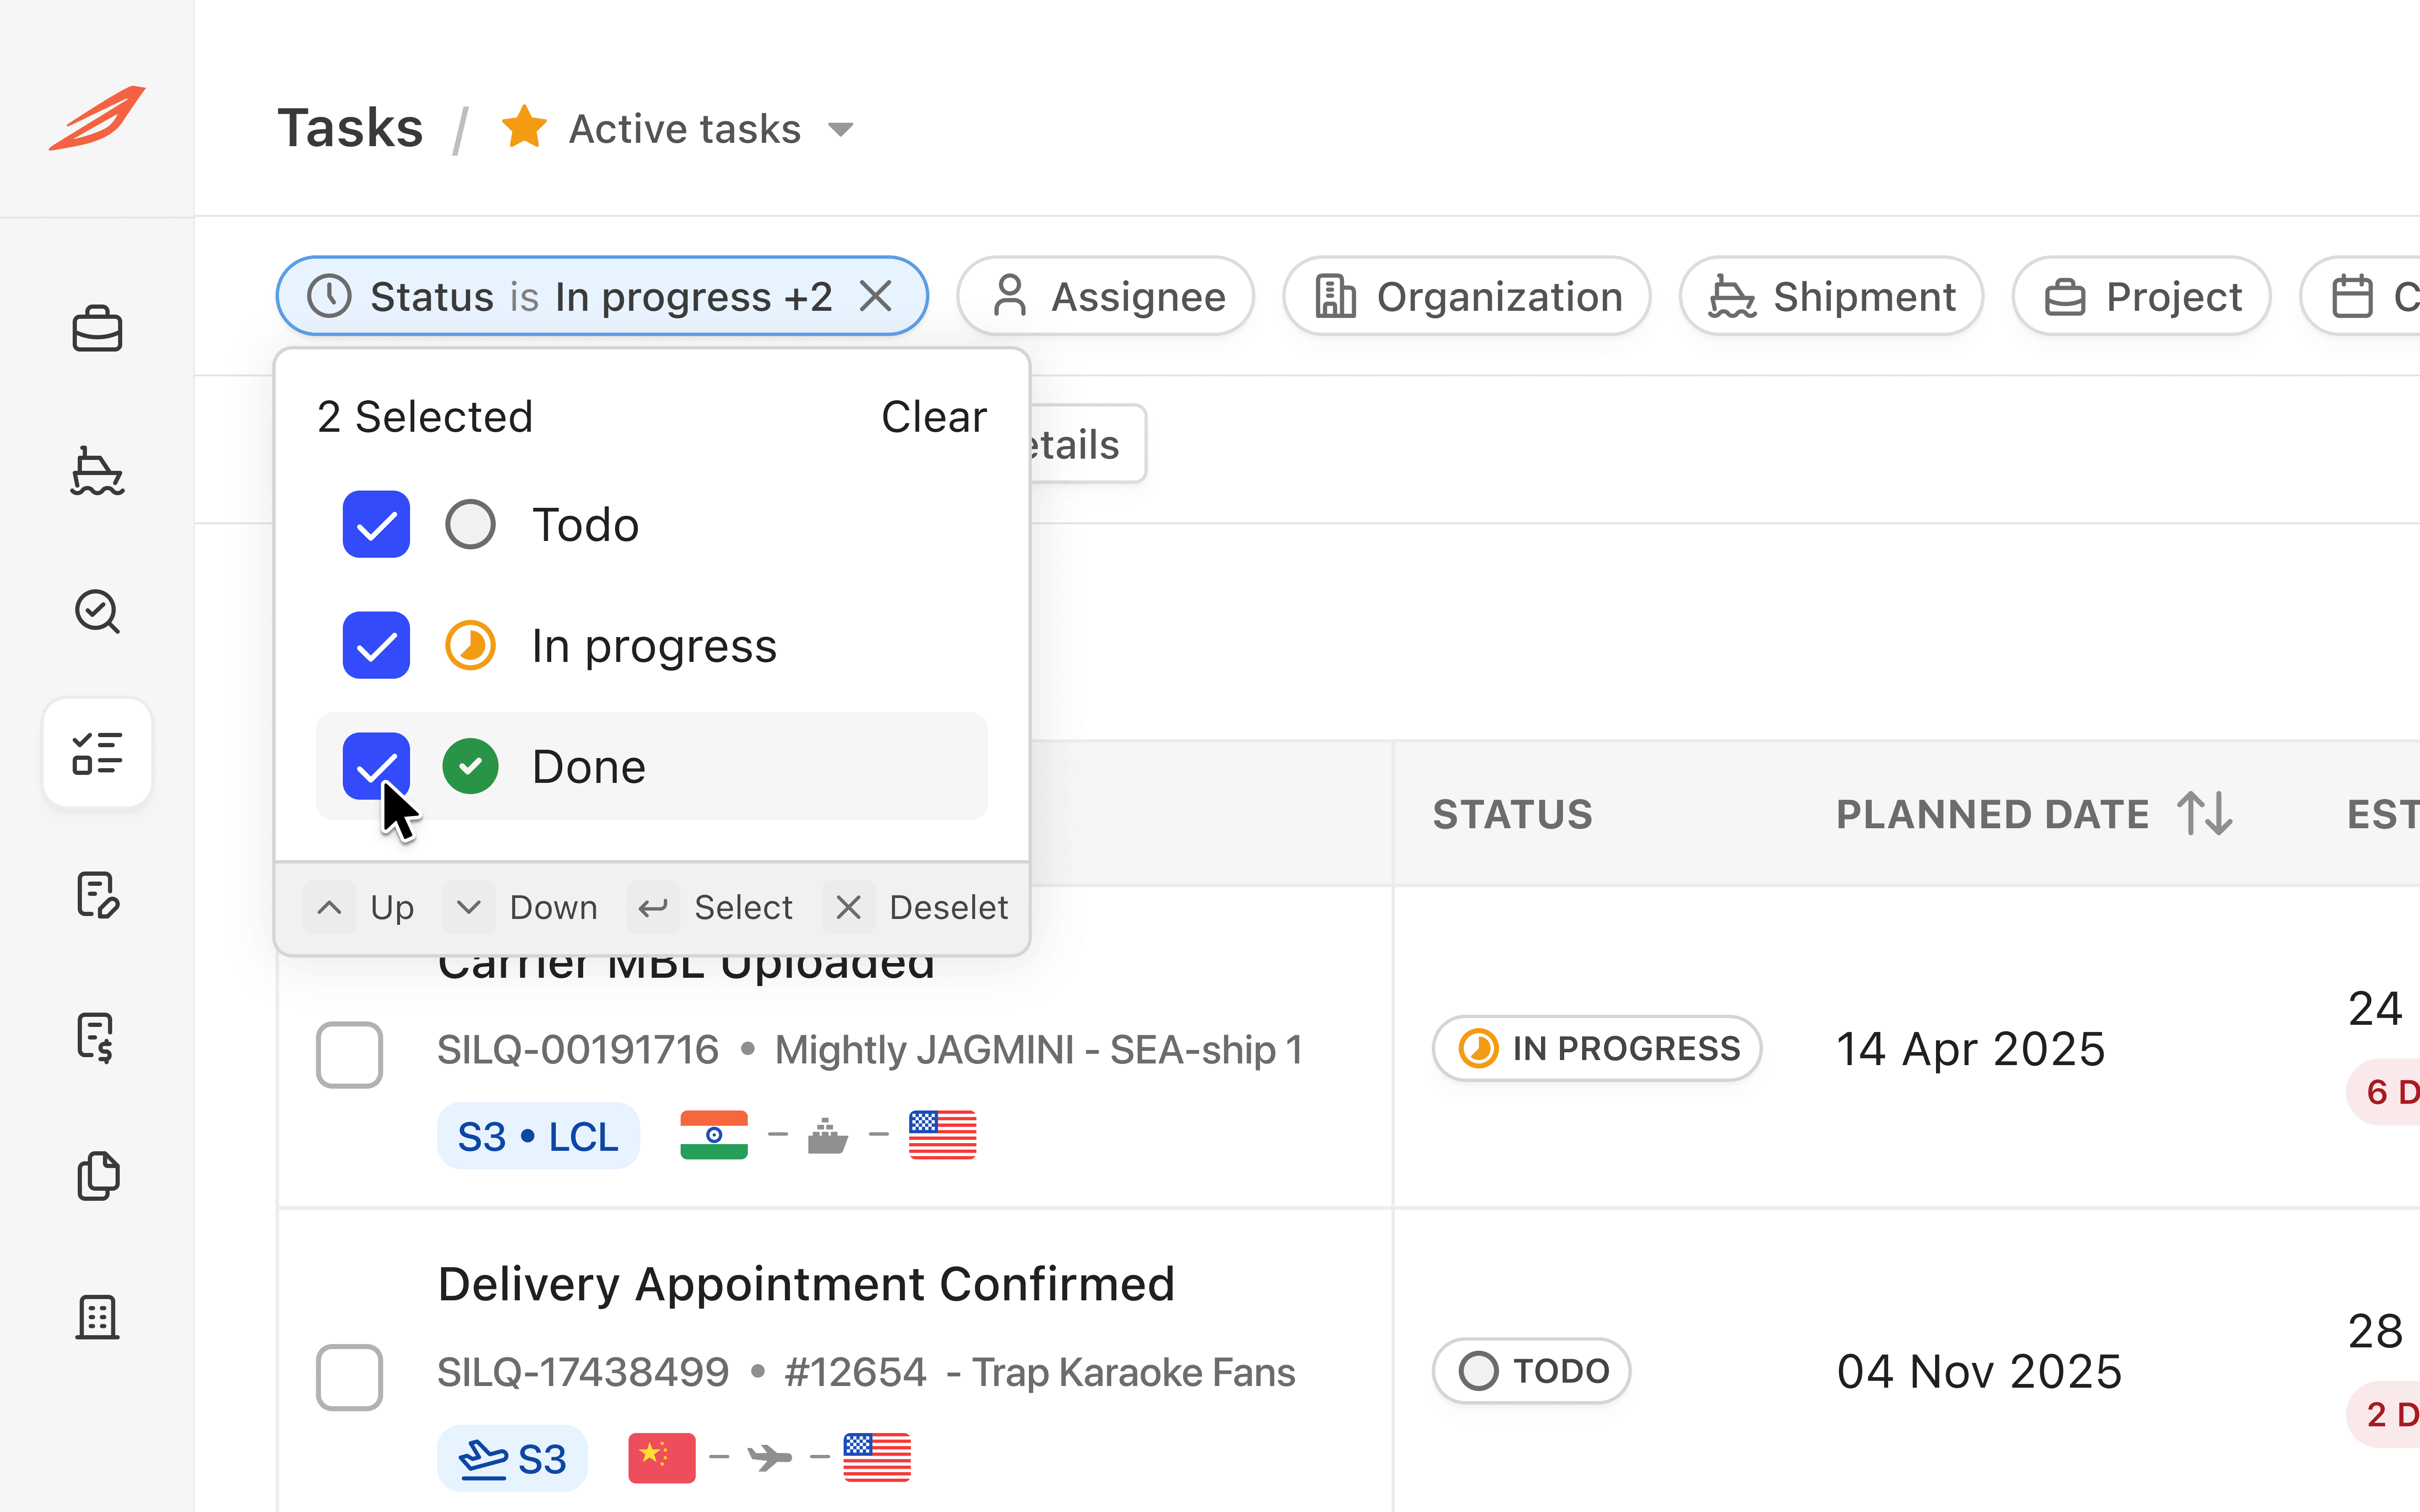Viewport: 2420px width, 1512px height.
Task: Open the document edit sidebar icon
Action: pos(97,894)
